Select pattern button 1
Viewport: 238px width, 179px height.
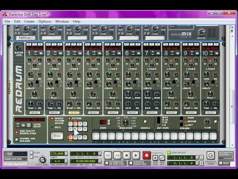tap(70, 124)
